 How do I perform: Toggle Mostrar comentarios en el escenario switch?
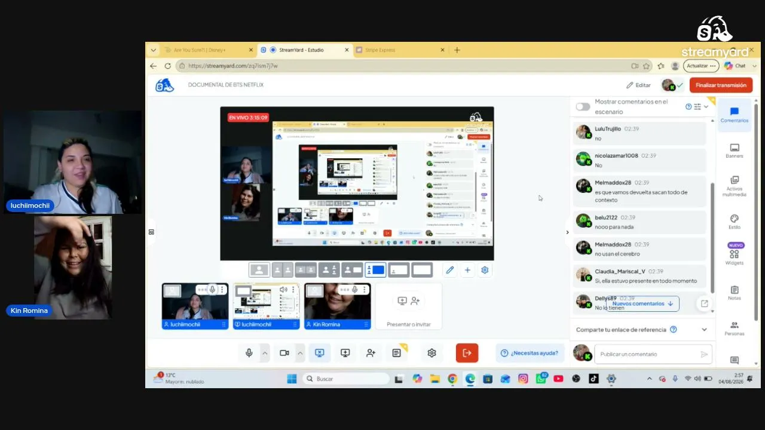coord(583,106)
